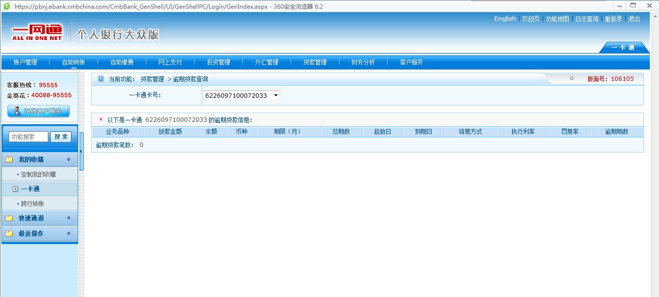Click the 总期数 column header
The width and height of the screenshot is (659, 297).
coord(341,131)
